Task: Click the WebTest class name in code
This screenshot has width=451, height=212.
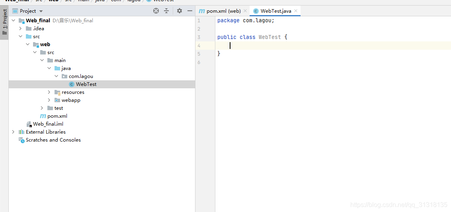Action: (x=269, y=37)
